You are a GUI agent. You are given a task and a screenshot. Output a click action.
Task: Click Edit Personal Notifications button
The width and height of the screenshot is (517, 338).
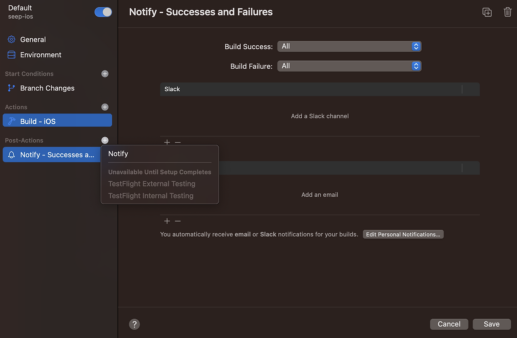click(x=403, y=235)
